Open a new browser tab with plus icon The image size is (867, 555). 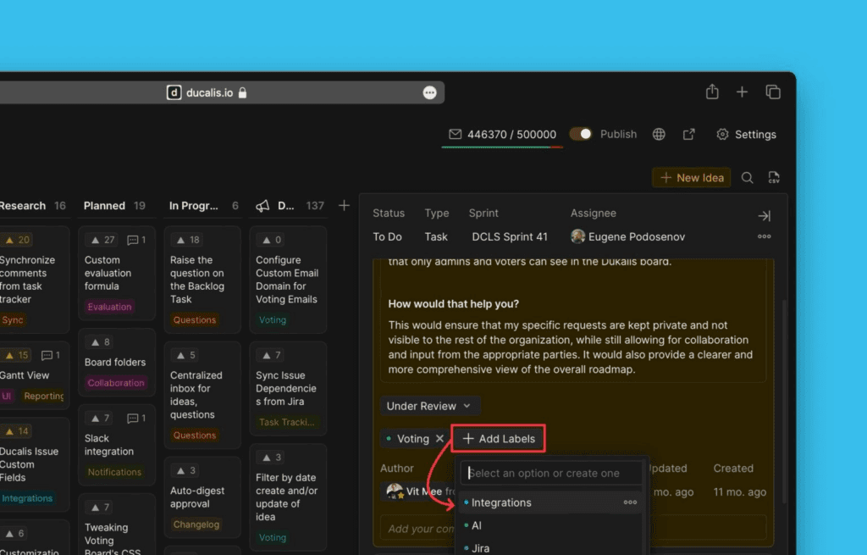(742, 92)
